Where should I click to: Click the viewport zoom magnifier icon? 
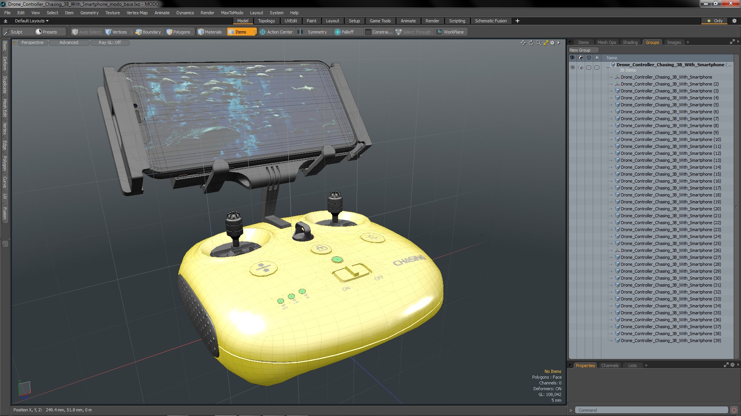click(538, 43)
